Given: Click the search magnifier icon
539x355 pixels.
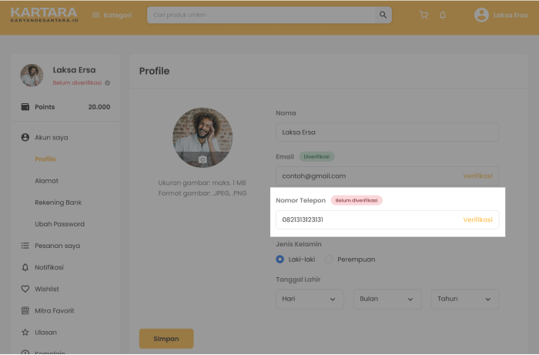Looking at the screenshot, I should point(383,15).
